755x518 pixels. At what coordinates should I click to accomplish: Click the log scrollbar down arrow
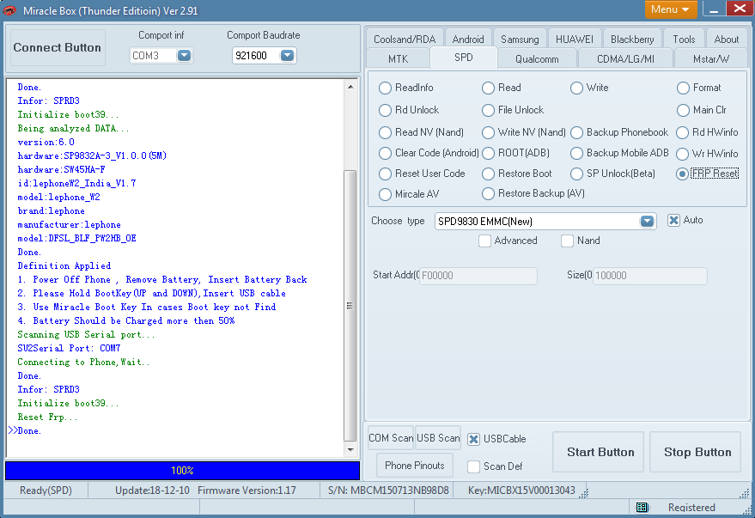pyautogui.click(x=350, y=449)
